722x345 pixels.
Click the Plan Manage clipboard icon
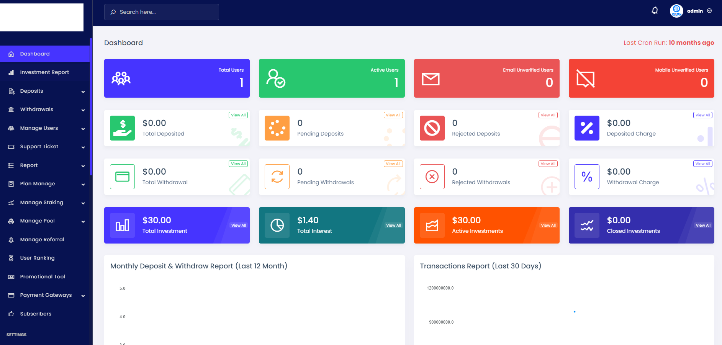pyautogui.click(x=11, y=184)
